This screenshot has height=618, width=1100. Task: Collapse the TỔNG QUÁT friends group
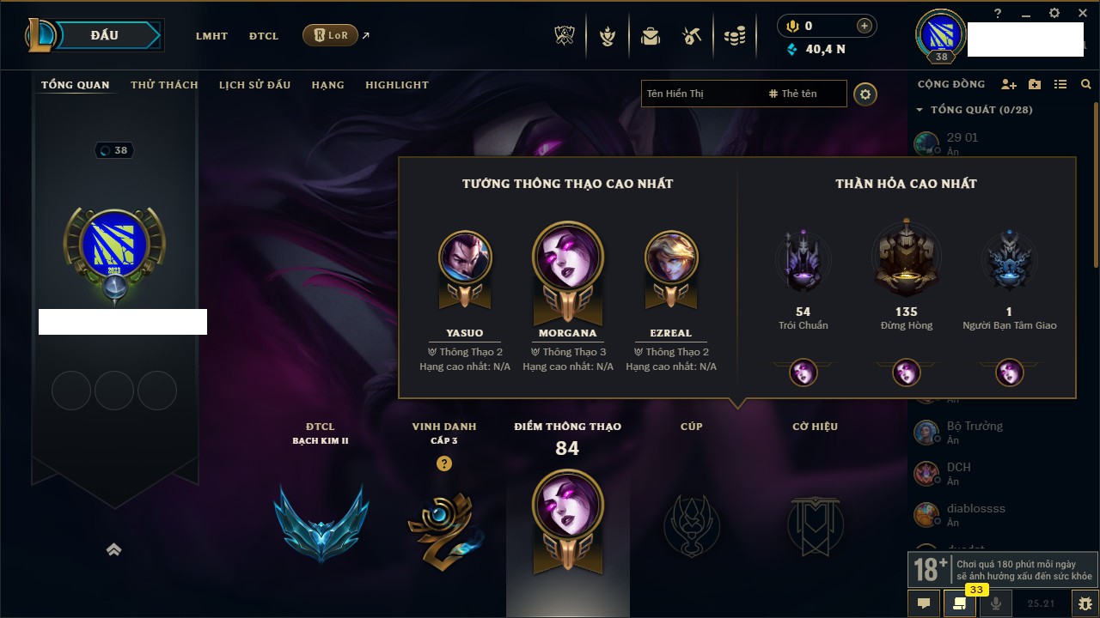920,110
